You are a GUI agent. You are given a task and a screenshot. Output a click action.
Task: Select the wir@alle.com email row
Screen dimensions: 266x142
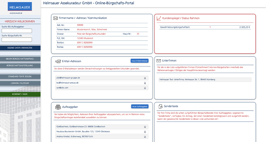coord(102,88)
